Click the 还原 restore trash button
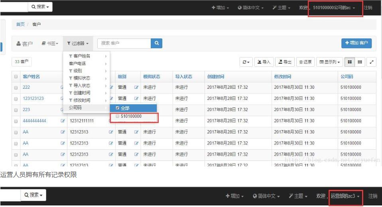 click(306, 62)
